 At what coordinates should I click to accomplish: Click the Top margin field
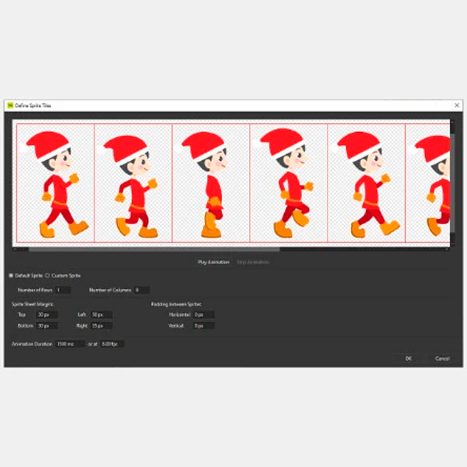[47, 314]
